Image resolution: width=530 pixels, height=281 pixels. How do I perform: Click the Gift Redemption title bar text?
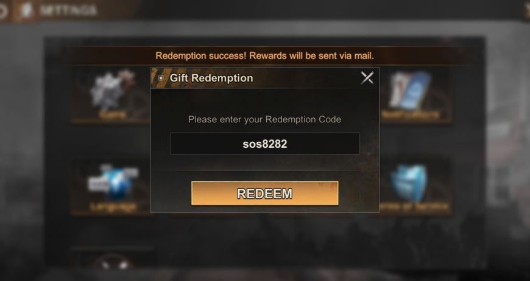pos(211,78)
